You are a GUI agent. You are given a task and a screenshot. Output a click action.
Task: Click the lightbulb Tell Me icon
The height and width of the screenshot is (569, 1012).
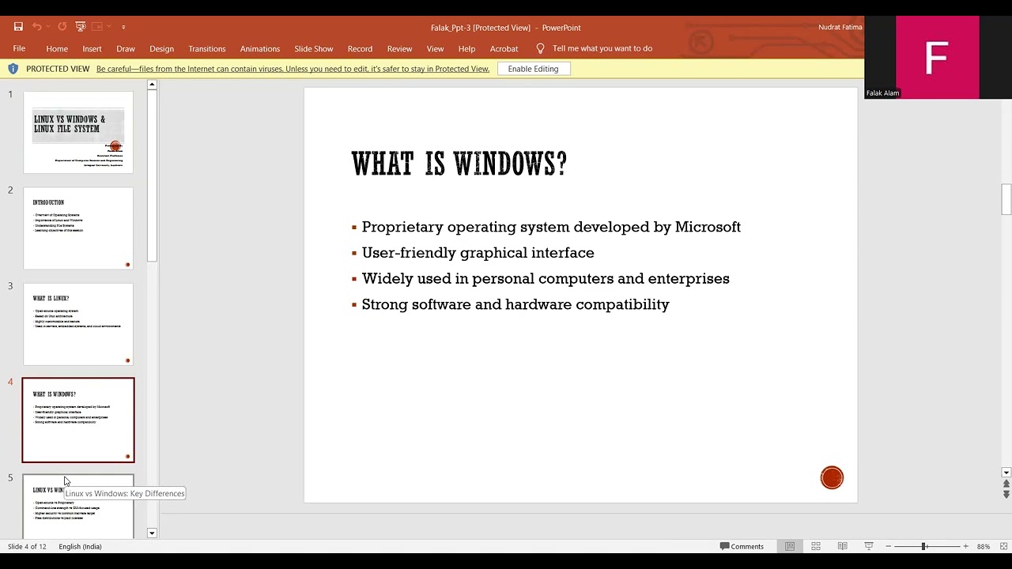point(541,48)
